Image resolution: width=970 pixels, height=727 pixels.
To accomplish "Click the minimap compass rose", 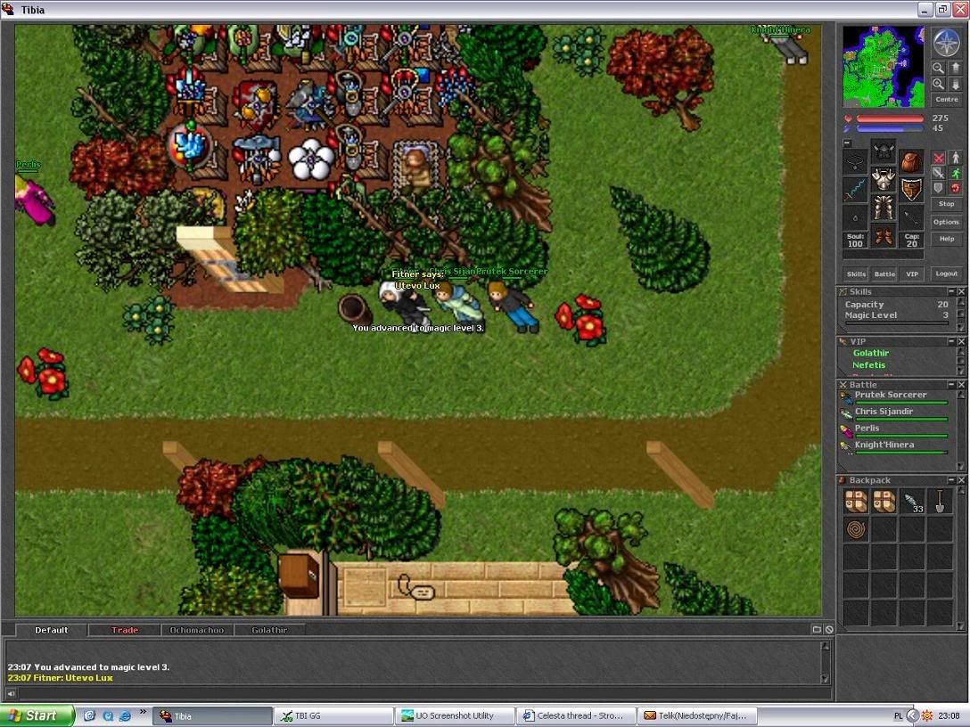I will (x=945, y=43).
